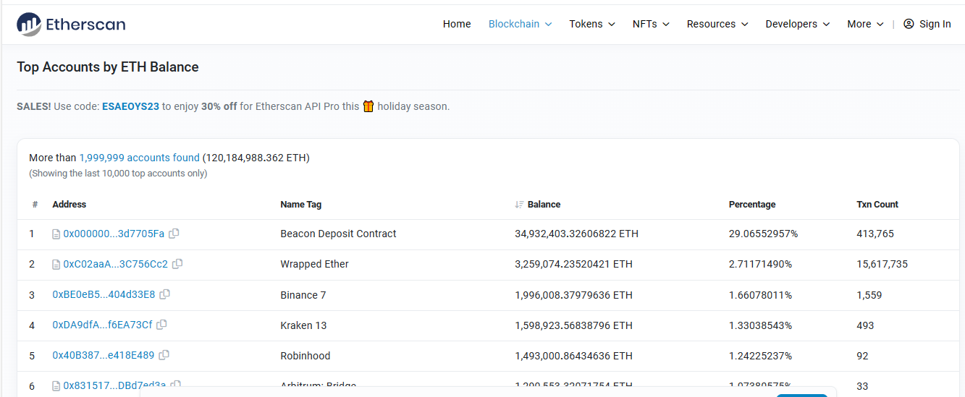Click percentage 2.71171490%
This screenshot has height=397, width=965.
point(761,264)
